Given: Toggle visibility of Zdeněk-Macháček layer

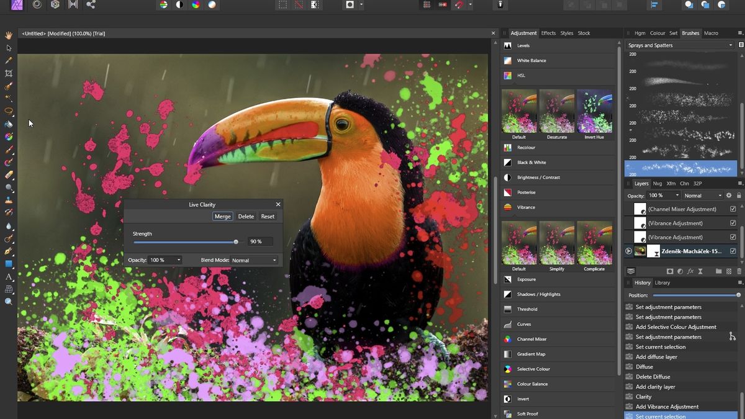Looking at the screenshot, I should (733, 251).
